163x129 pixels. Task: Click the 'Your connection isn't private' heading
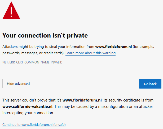coord(45,35)
